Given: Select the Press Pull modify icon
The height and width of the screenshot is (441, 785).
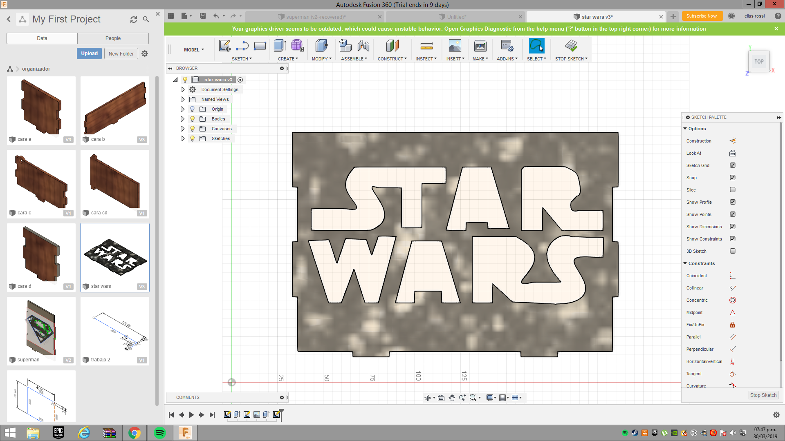Looking at the screenshot, I should [x=321, y=46].
